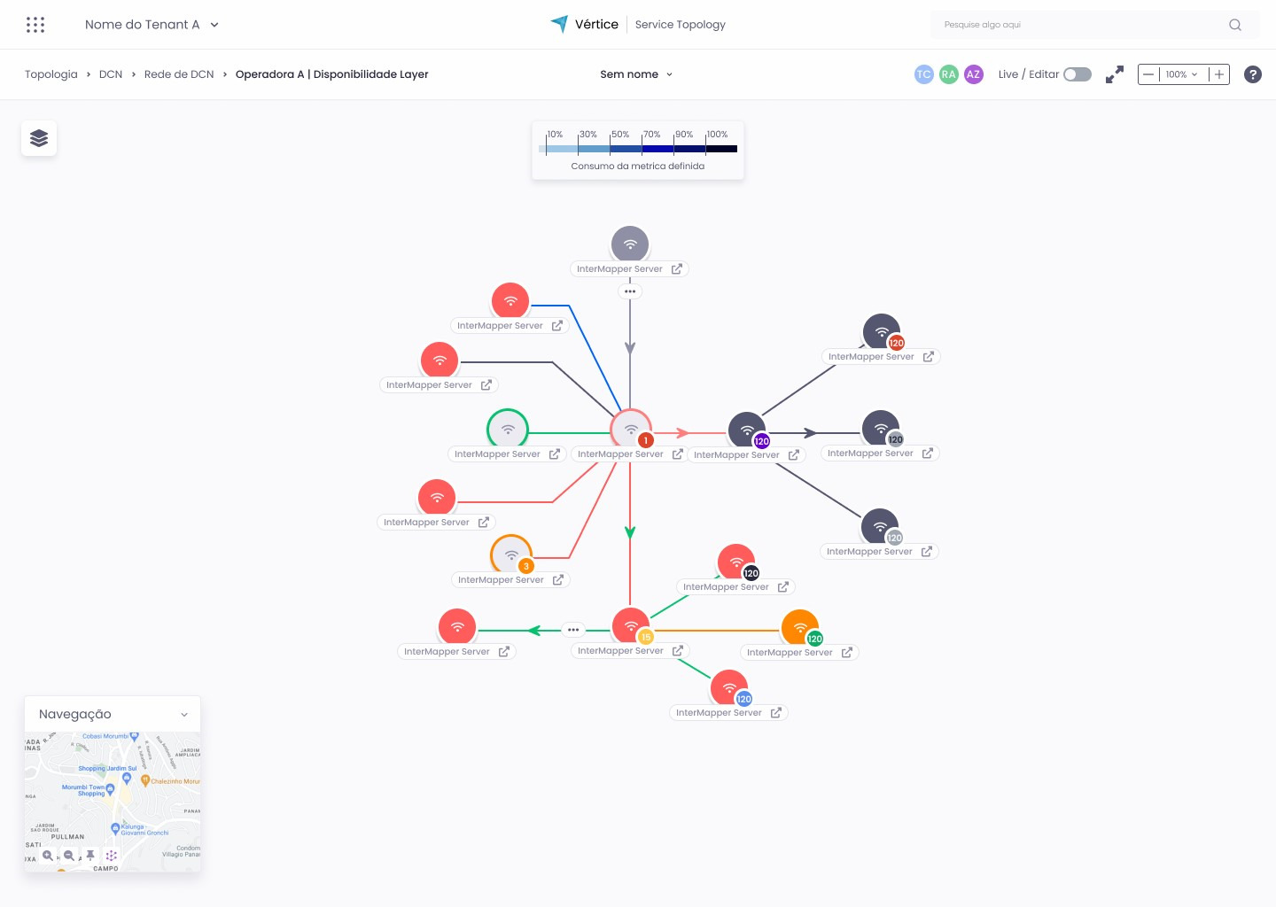Select the dark node with red 120 badge
This screenshot has height=907, width=1276.
(x=882, y=332)
